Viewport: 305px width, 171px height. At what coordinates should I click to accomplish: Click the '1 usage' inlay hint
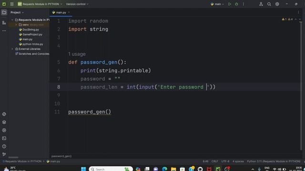point(77,54)
